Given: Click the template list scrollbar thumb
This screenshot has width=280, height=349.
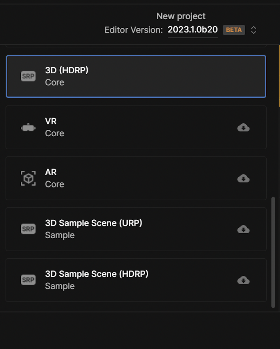Looking at the screenshot, I should tap(273, 252).
